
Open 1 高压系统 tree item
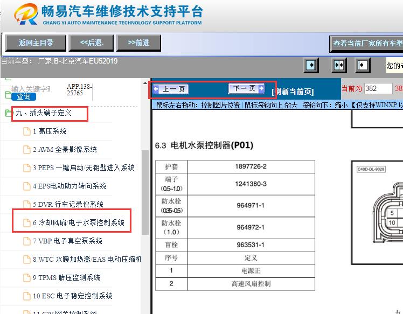50,131
